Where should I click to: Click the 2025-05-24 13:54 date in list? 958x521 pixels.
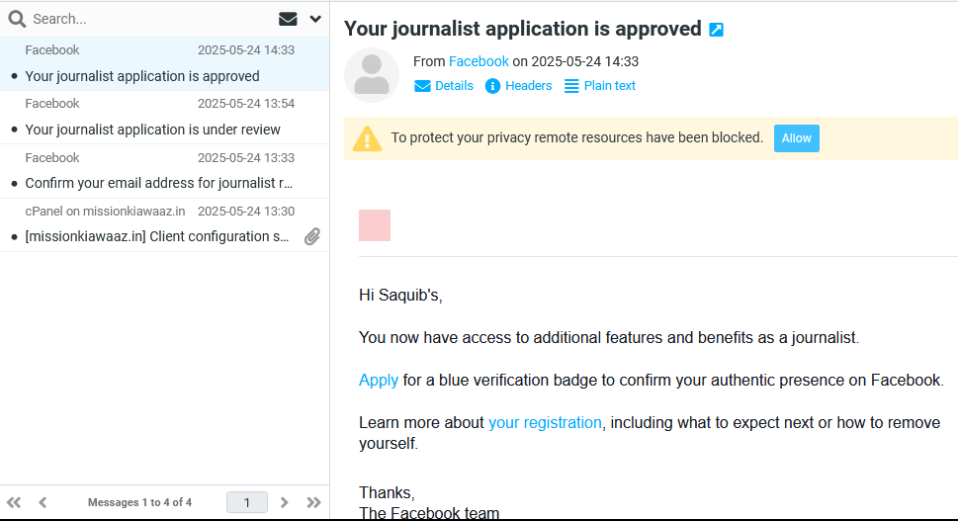coord(246,104)
